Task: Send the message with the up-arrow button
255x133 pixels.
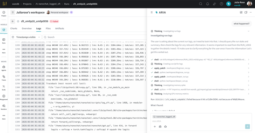Action: 247,127
